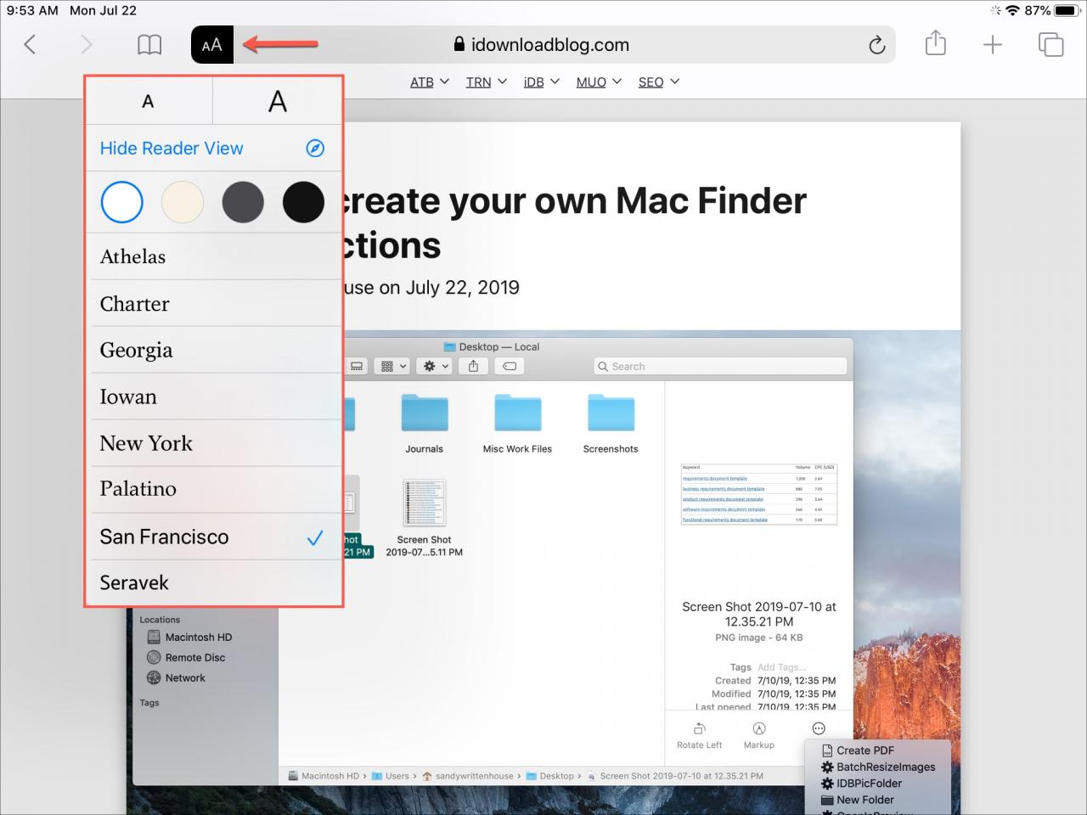Select the Misc Work Files folder
Image resolution: width=1087 pixels, height=815 pixels.
pyautogui.click(x=517, y=423)
